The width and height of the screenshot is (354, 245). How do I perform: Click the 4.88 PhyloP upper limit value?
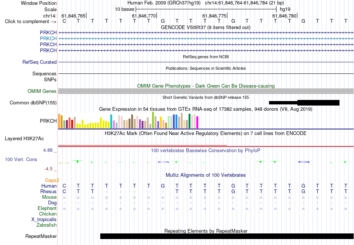click(x=48, y=150)
